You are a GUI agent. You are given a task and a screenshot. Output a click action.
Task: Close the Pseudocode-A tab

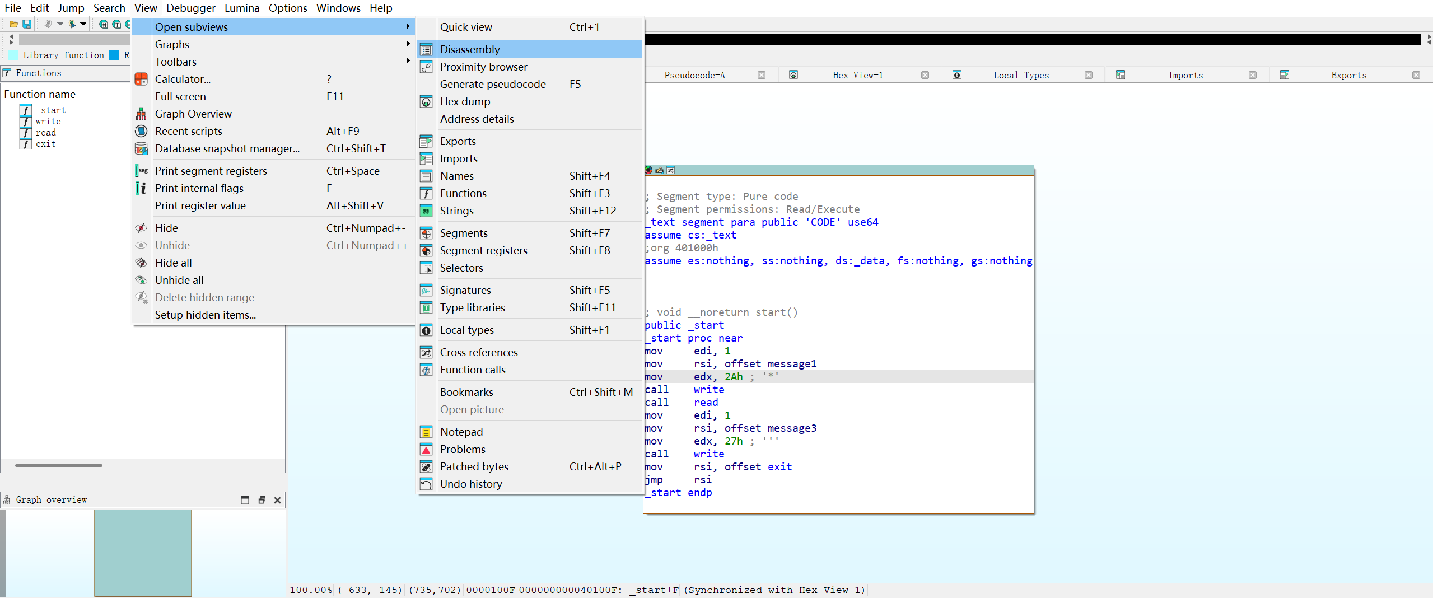pos(762,75)
